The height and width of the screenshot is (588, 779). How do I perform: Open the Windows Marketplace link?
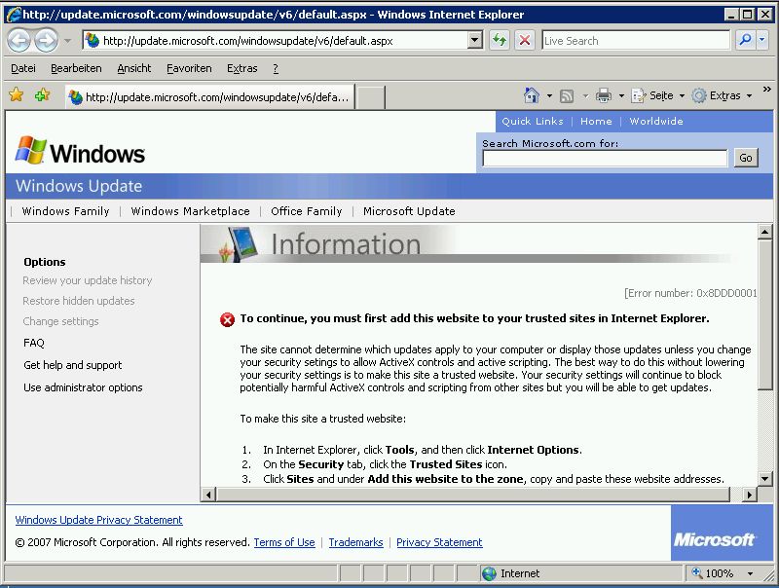tap(190, 211)
